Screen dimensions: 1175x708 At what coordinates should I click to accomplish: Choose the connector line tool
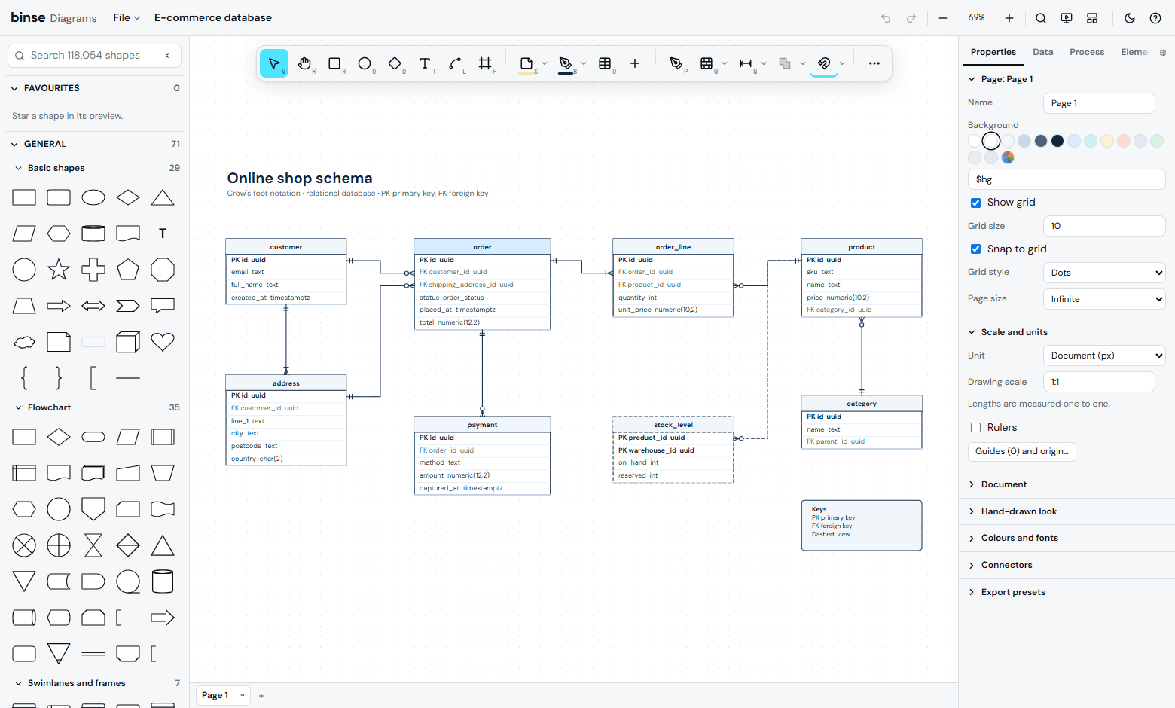coord(455,63)
